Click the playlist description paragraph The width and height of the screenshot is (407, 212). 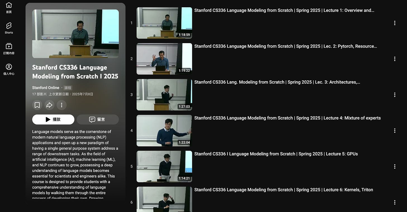click(75, 165)
